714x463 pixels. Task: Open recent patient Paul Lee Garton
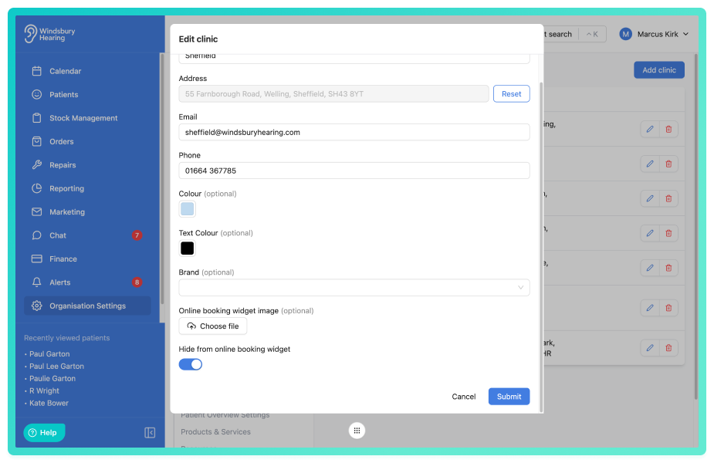click(57, 366)
